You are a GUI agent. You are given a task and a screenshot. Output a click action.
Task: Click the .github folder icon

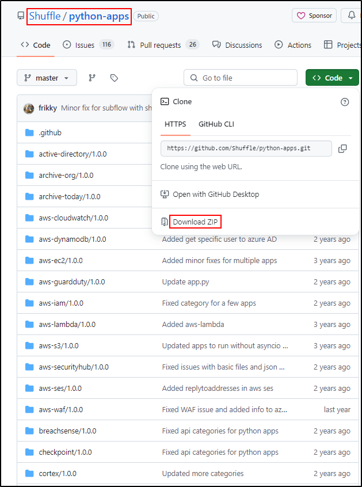coord(30,133)
